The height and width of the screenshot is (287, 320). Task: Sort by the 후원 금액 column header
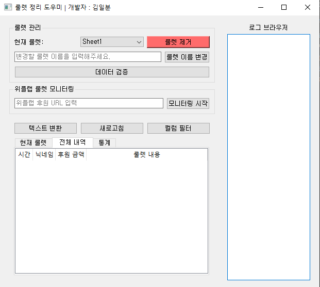[x=71, y=154]
